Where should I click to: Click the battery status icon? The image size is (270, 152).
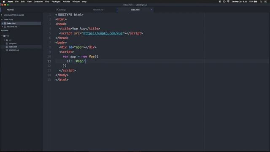(256, 2)
